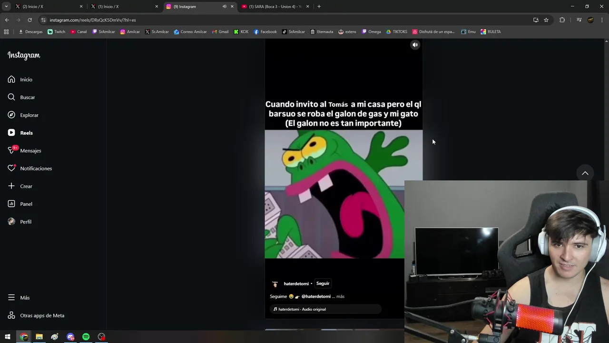Open the Canal bookmark

point(79,32)
